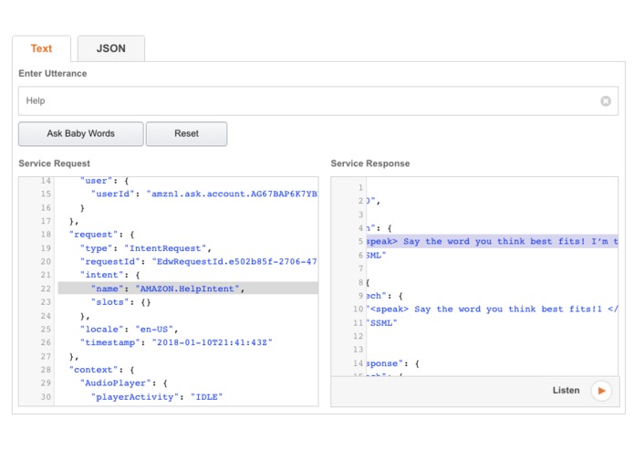Click line 22 number in request gutter
This screenshot has width=634, height=451.
(x=45, y=288)
